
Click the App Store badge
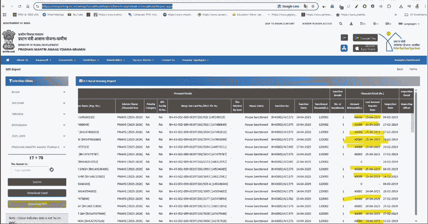click(x=365, y=49)
